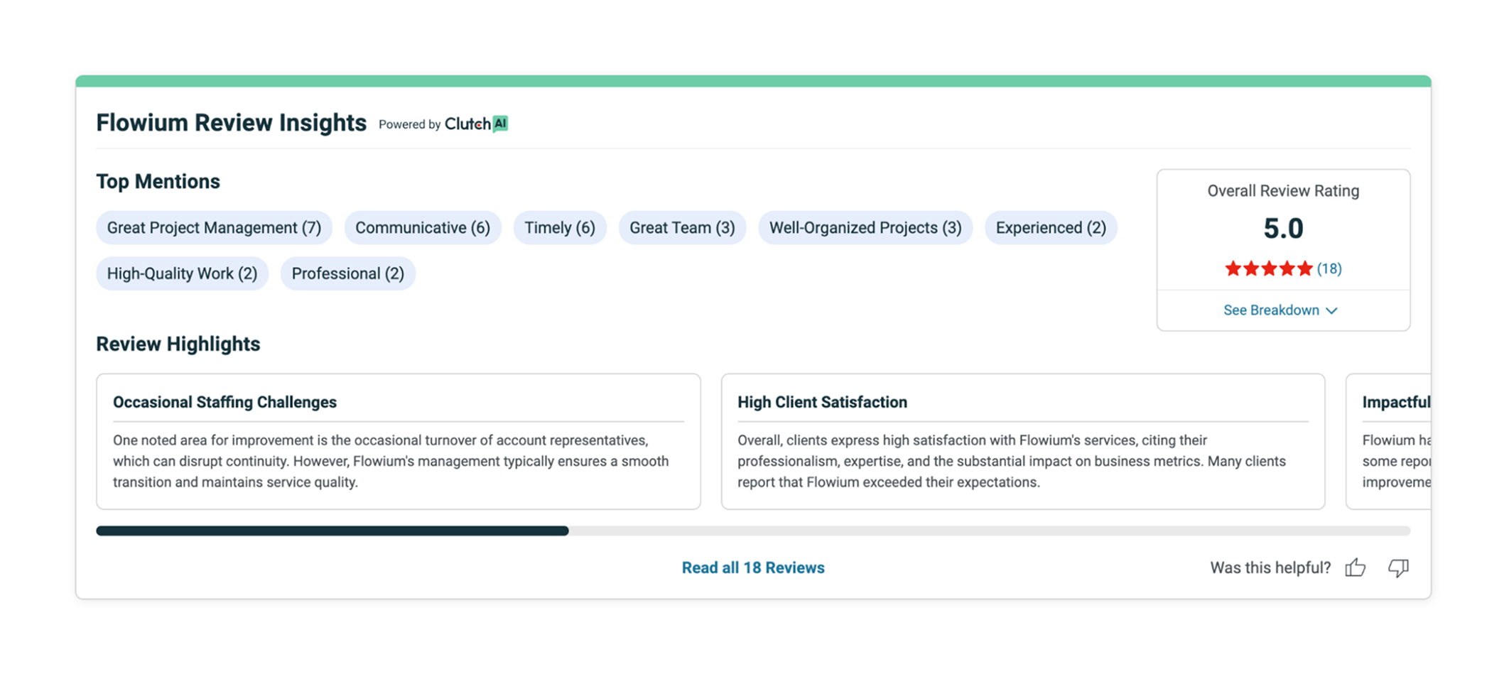1509x679 pixels.
Task: Select the Timely (6) tag
Action: pyautogui.click(x=560, y=227)
